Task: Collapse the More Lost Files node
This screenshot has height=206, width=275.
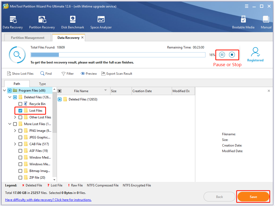Action: pos(10,124)
